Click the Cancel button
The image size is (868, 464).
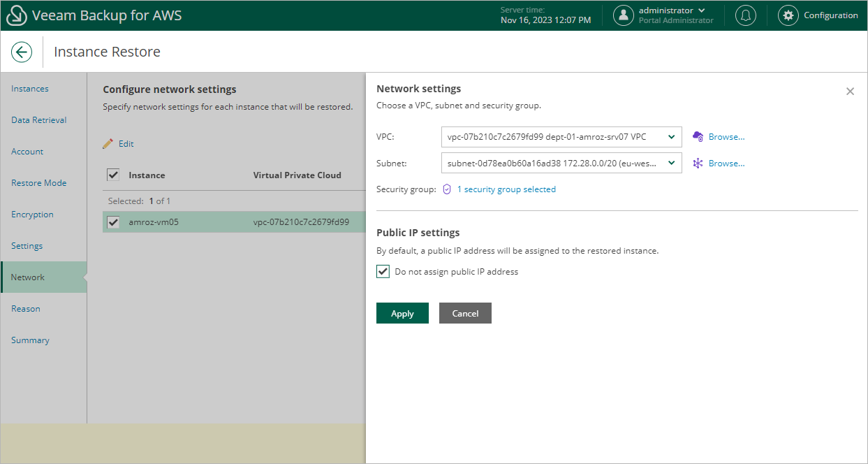pyautogui.click(x=465, y=313)
